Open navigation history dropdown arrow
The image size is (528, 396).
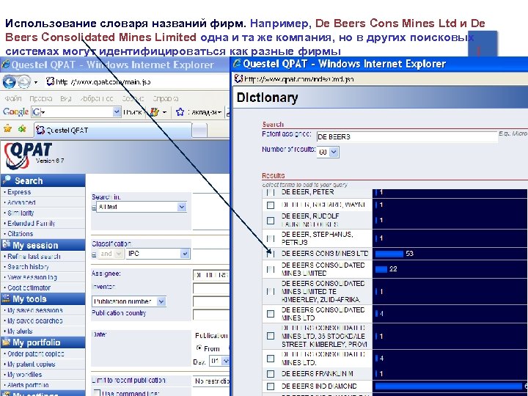tap(36, 82)
